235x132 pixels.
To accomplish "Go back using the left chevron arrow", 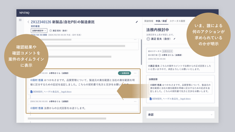I will click(28, 22).
